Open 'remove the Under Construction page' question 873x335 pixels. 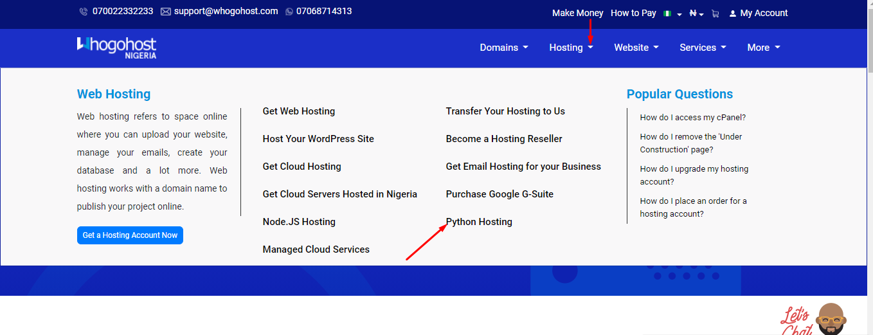pos(691,143)
